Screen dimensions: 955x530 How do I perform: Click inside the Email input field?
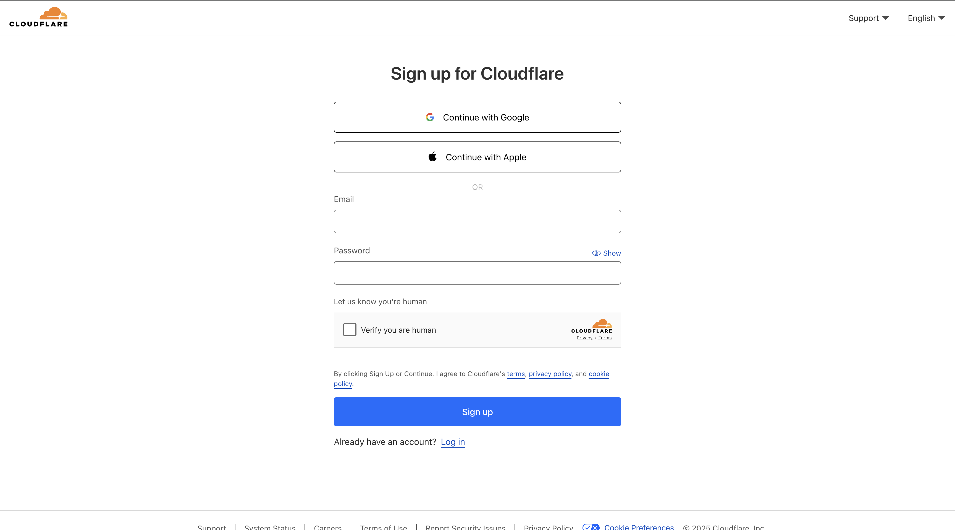coord(477,221)
